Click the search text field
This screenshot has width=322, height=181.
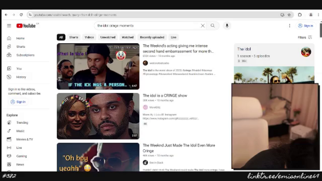pyautogui.click(x=148, y=26)
